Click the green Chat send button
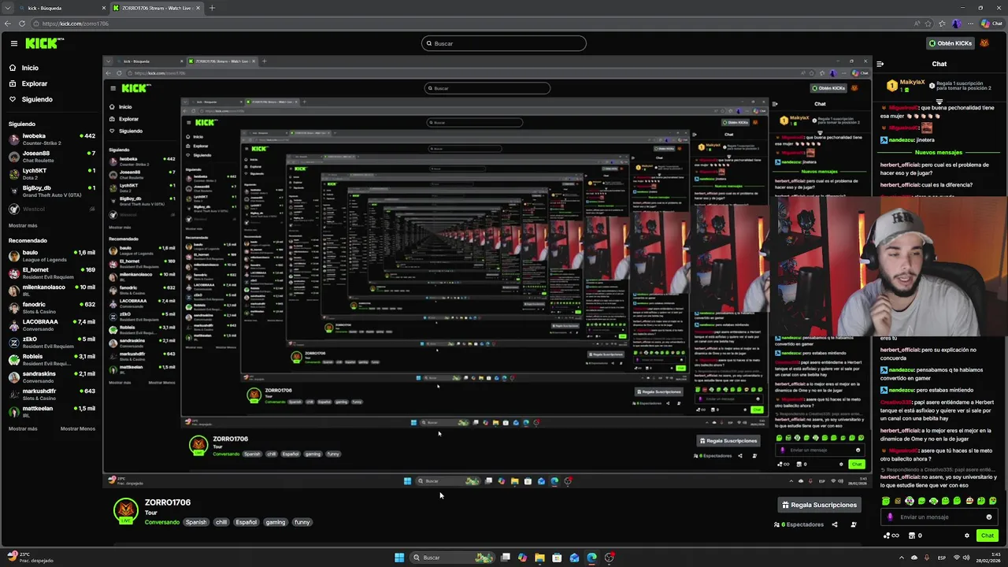This screenshot has height=567, width=1008. click(987, 535)
